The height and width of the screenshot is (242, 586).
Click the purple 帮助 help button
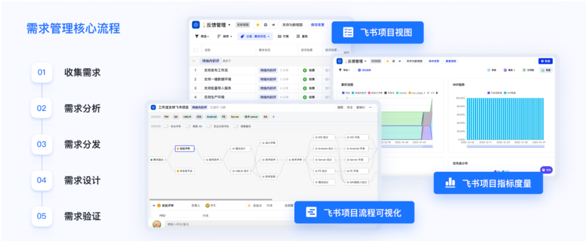coord(546,170)
